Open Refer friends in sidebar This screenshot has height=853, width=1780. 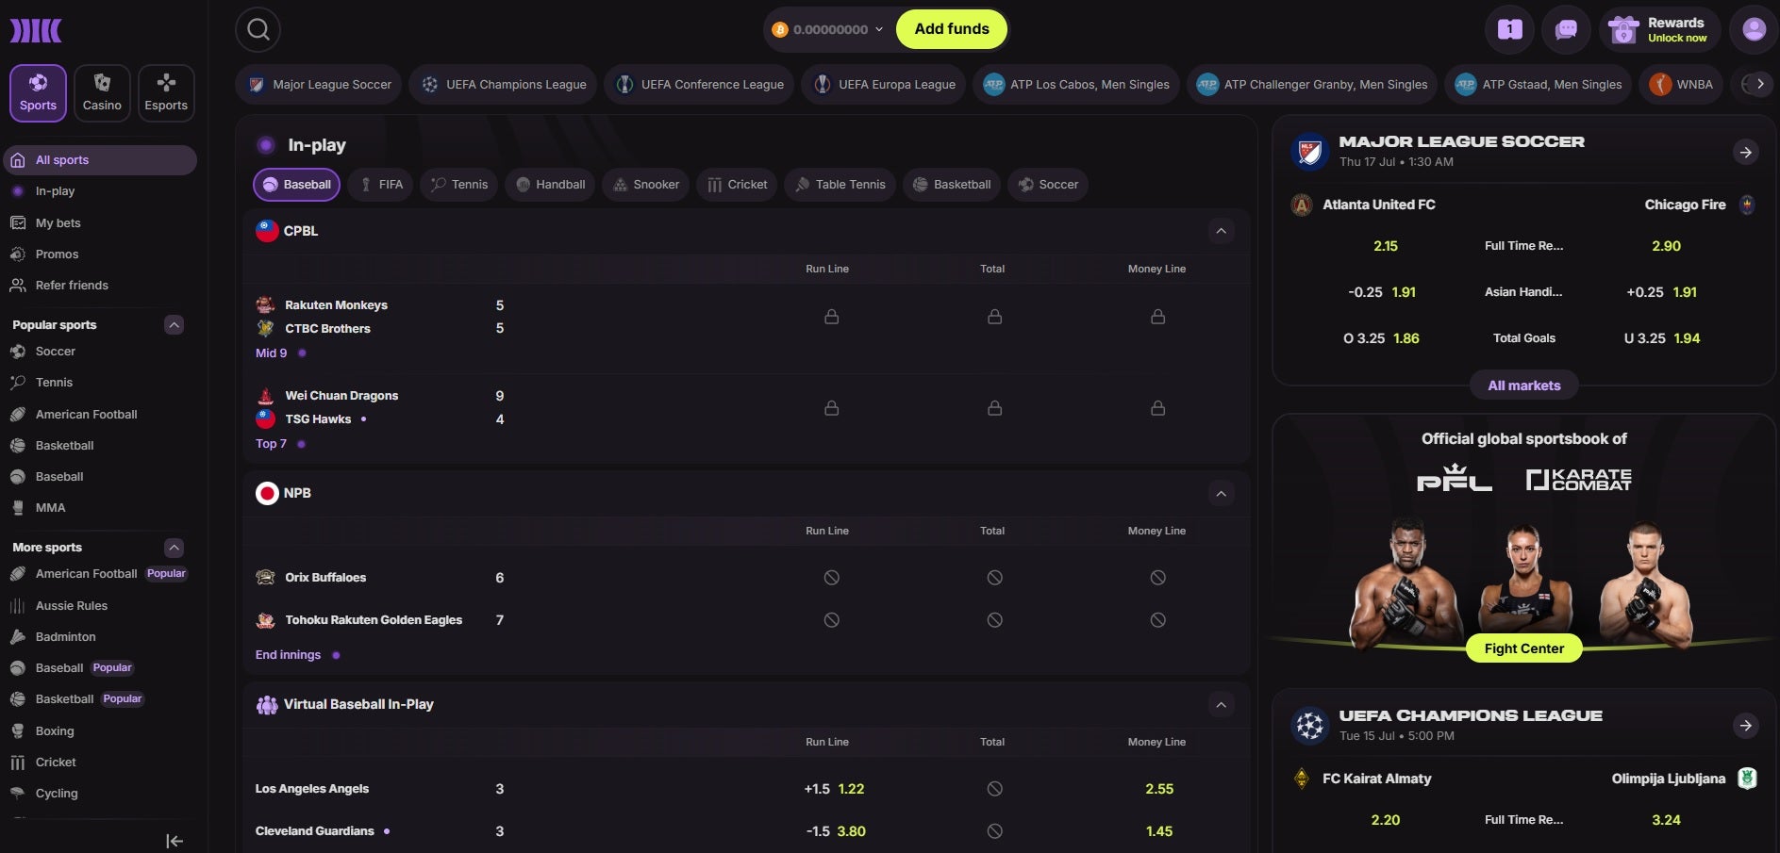[72, 286]
